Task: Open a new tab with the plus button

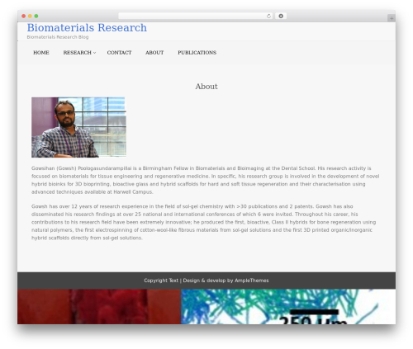Action: (x=392, y=18)
